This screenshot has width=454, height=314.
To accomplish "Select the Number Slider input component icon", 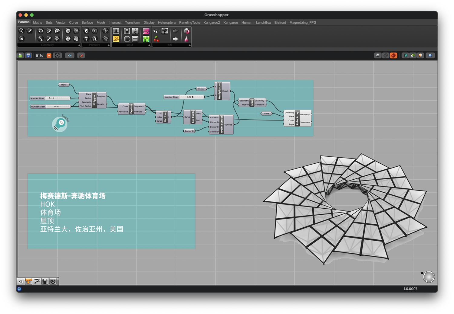I will 116,31.
